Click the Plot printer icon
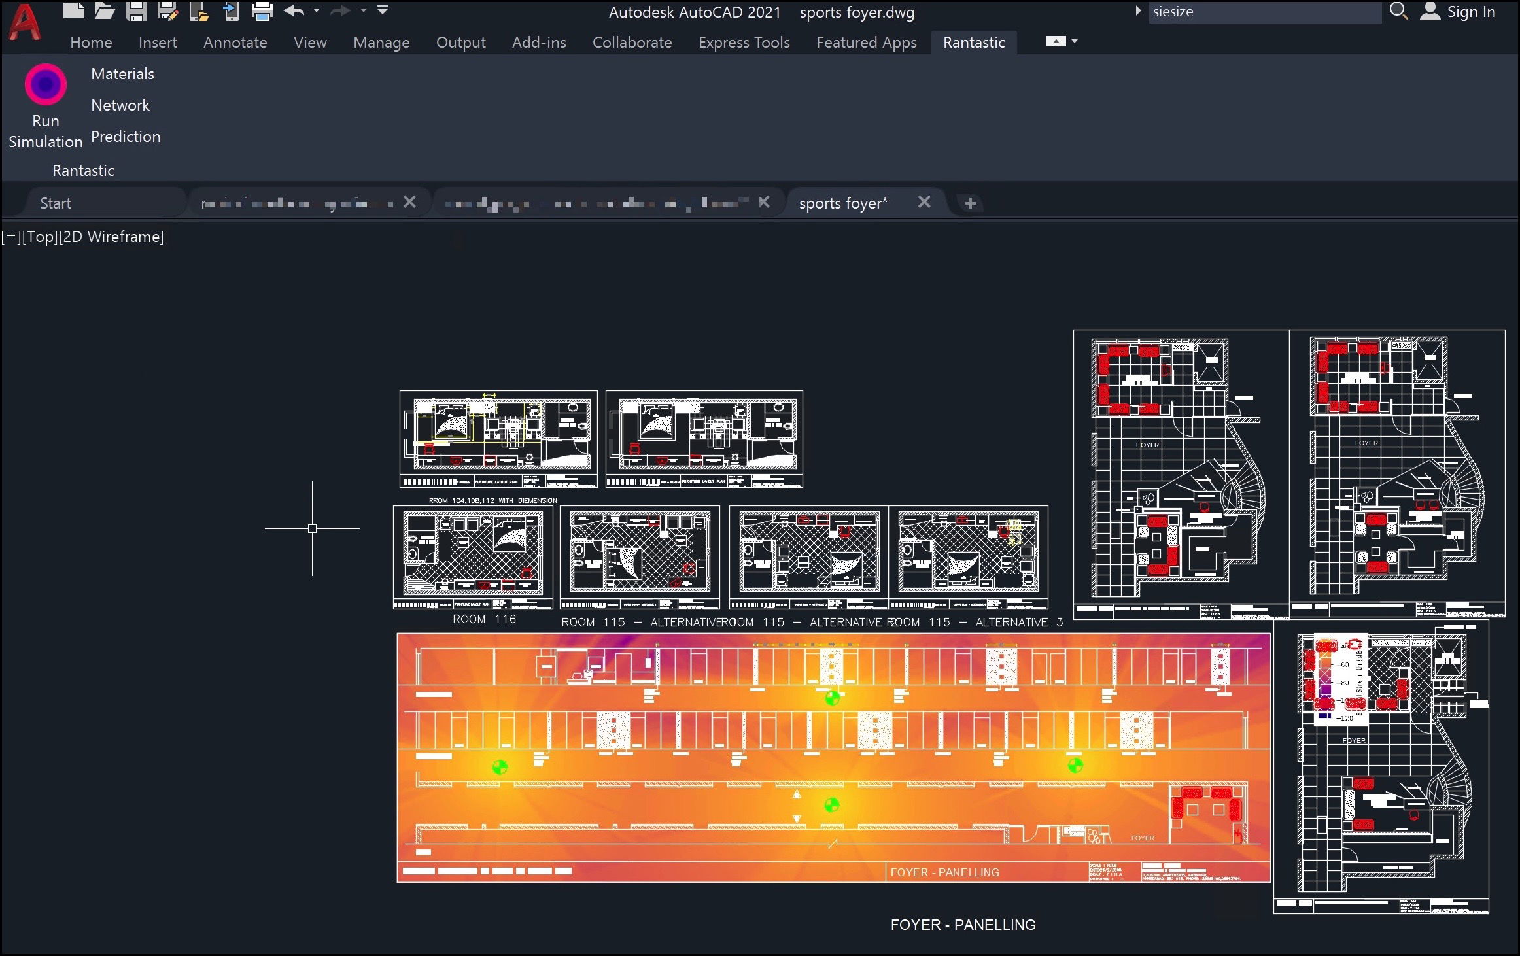This screenshot has width=1520, height=956. click(x=262, y=10)
